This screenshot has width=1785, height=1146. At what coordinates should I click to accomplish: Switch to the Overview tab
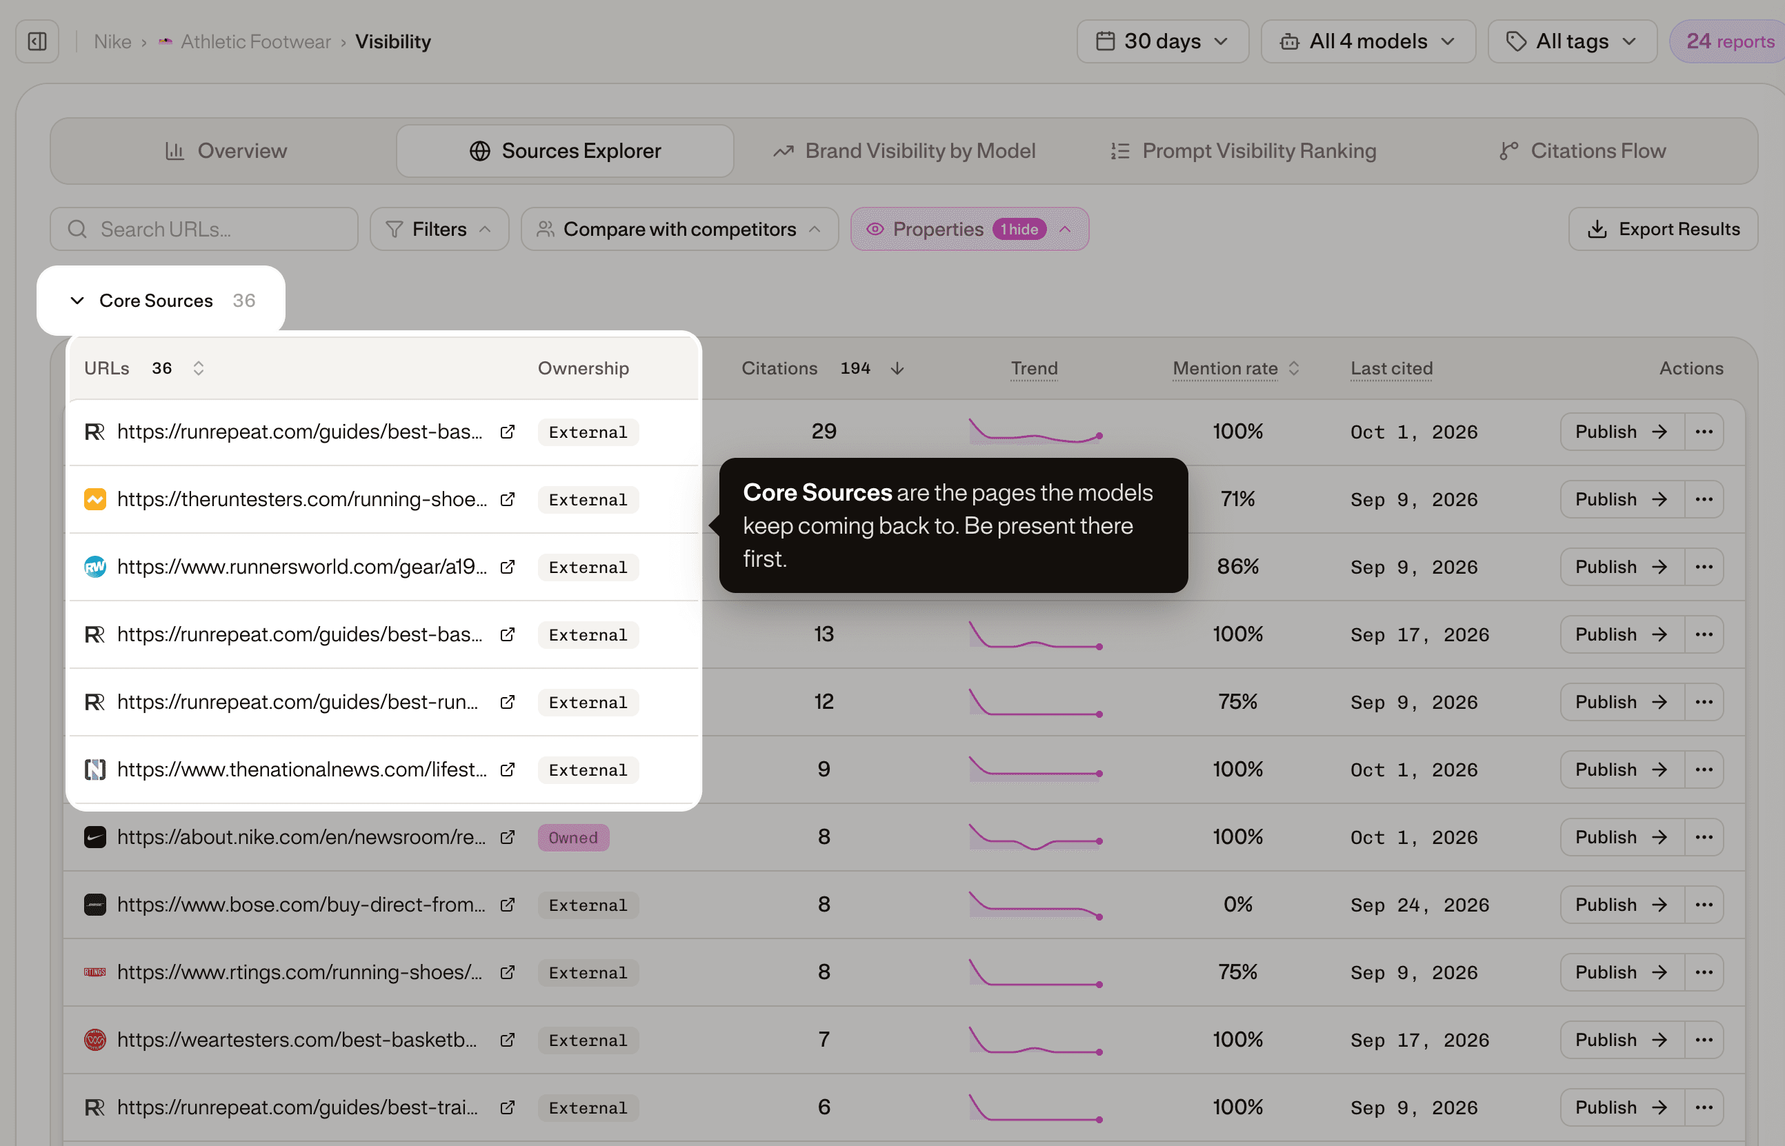click(226, 151)
